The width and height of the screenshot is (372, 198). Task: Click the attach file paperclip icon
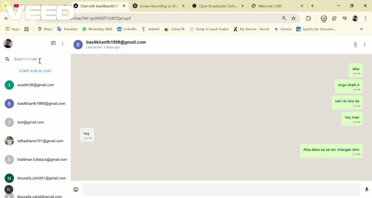pyautogui.click(x=355, y=44)
